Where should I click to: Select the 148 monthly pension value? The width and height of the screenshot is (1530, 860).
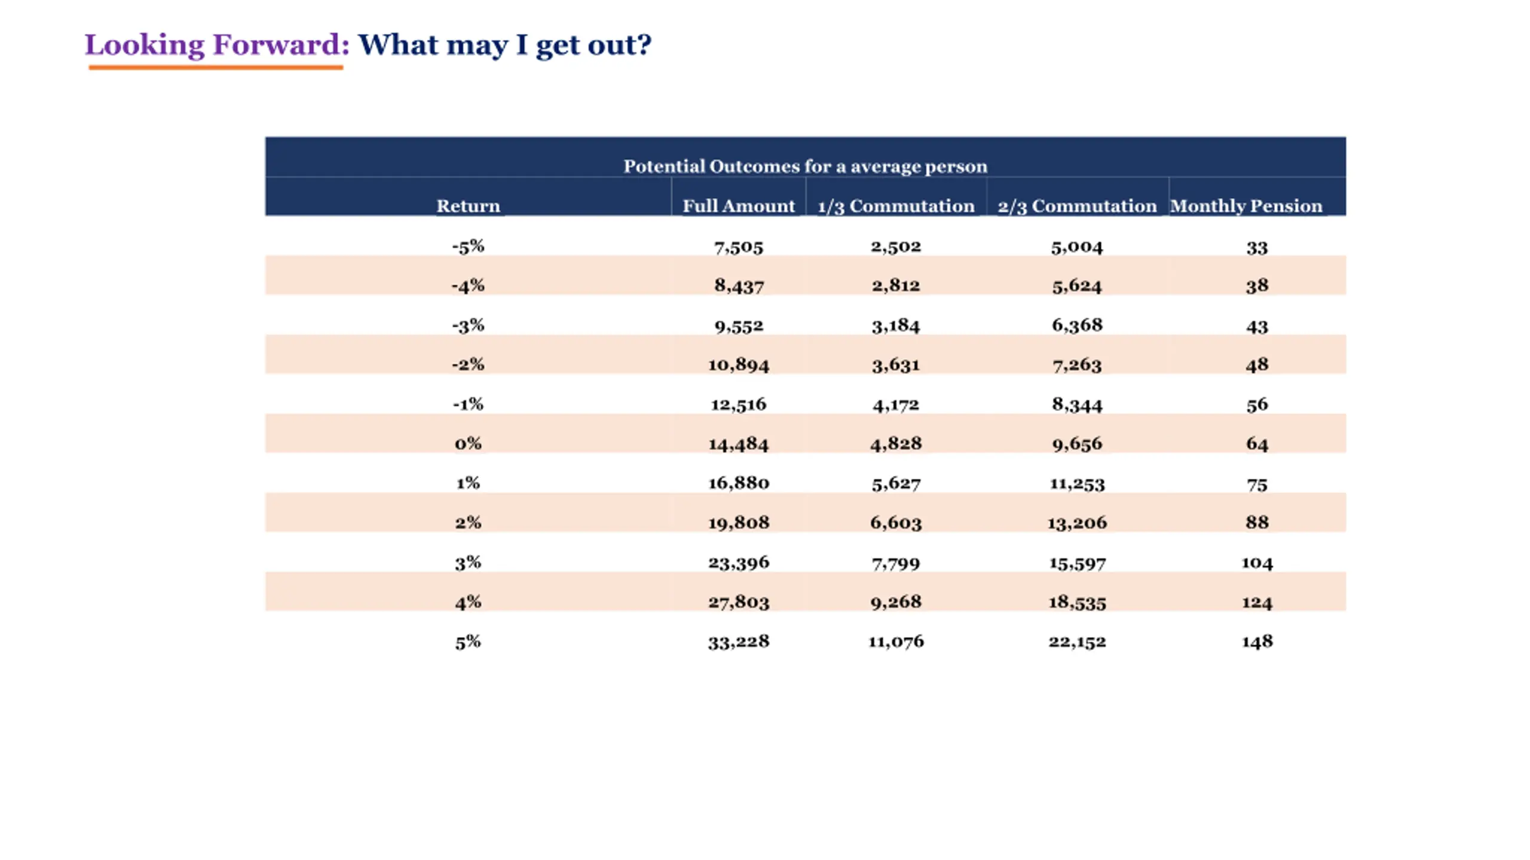(1257, 641)
